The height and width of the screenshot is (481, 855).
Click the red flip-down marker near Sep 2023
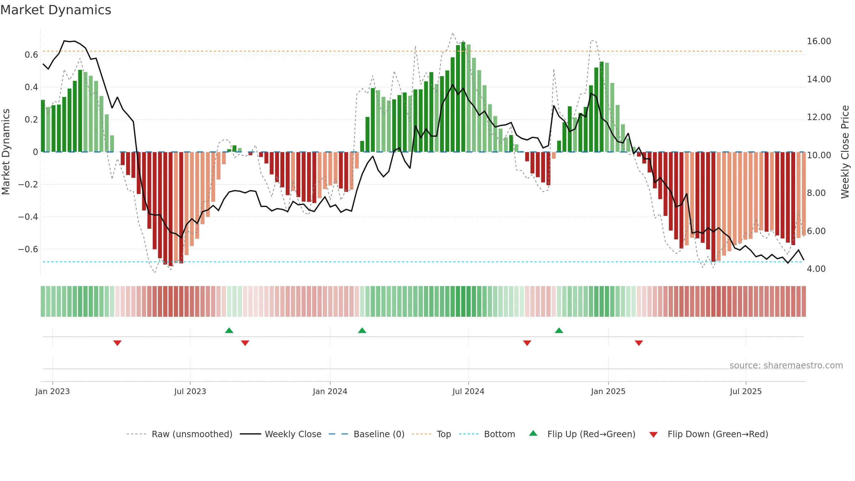245,343
